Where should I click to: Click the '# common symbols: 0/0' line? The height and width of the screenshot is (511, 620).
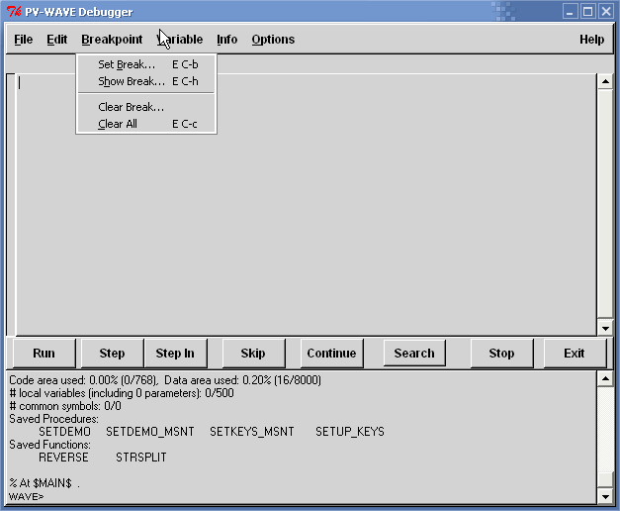coord(65,406)
